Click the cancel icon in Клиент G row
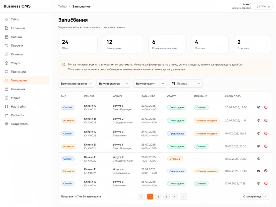 click(x=266, y=183)
